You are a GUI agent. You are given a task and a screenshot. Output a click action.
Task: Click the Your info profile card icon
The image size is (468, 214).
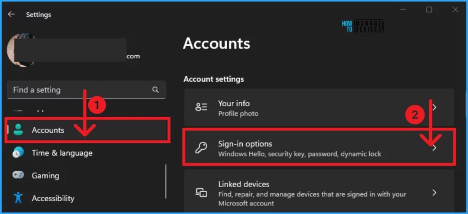[x=201, y=107]
